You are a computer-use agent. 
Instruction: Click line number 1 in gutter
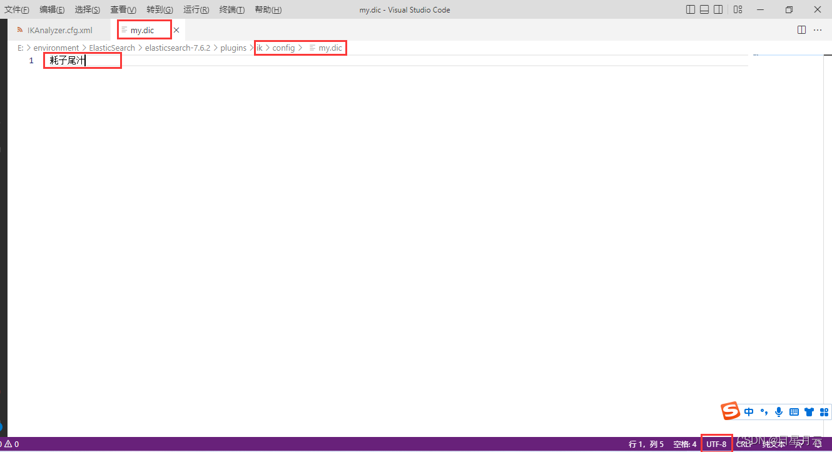[31, 61]
